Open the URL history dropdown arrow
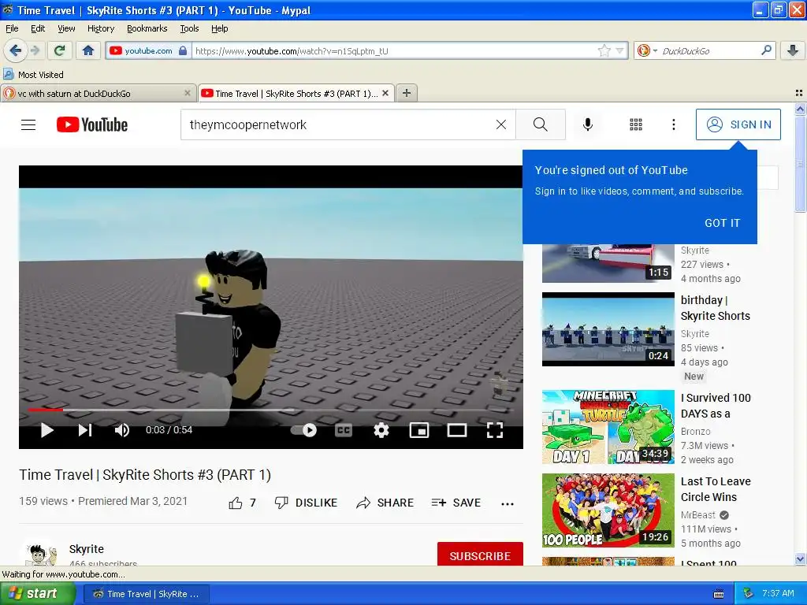Screen dimensions: 807x605 pyautogui.click(x=619, y=50)
